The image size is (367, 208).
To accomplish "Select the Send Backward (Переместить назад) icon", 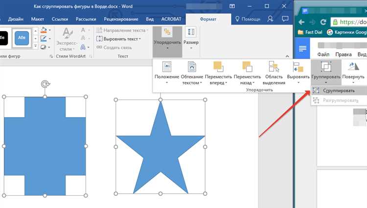I will click(x=247, y=73).
